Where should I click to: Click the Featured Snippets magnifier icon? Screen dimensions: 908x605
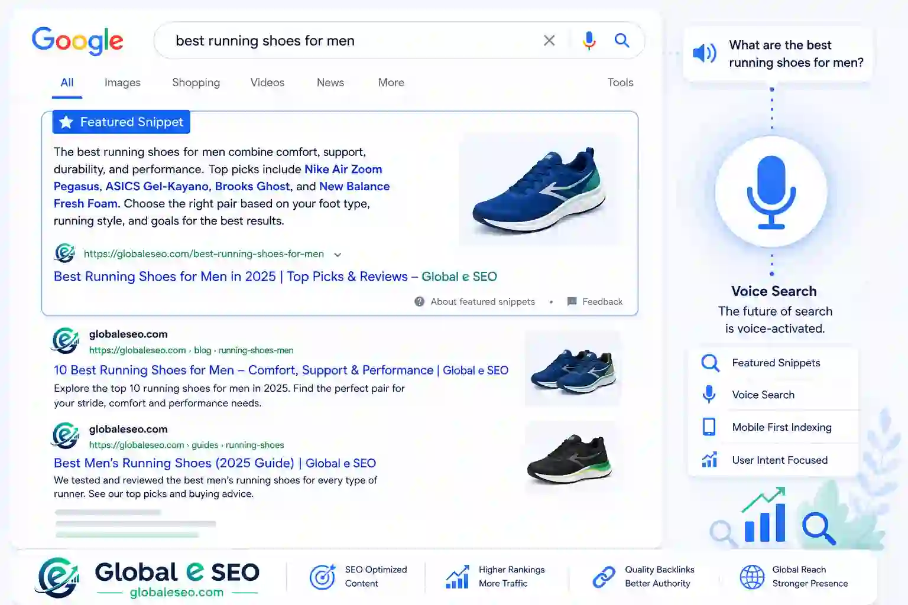pos(710,363)
